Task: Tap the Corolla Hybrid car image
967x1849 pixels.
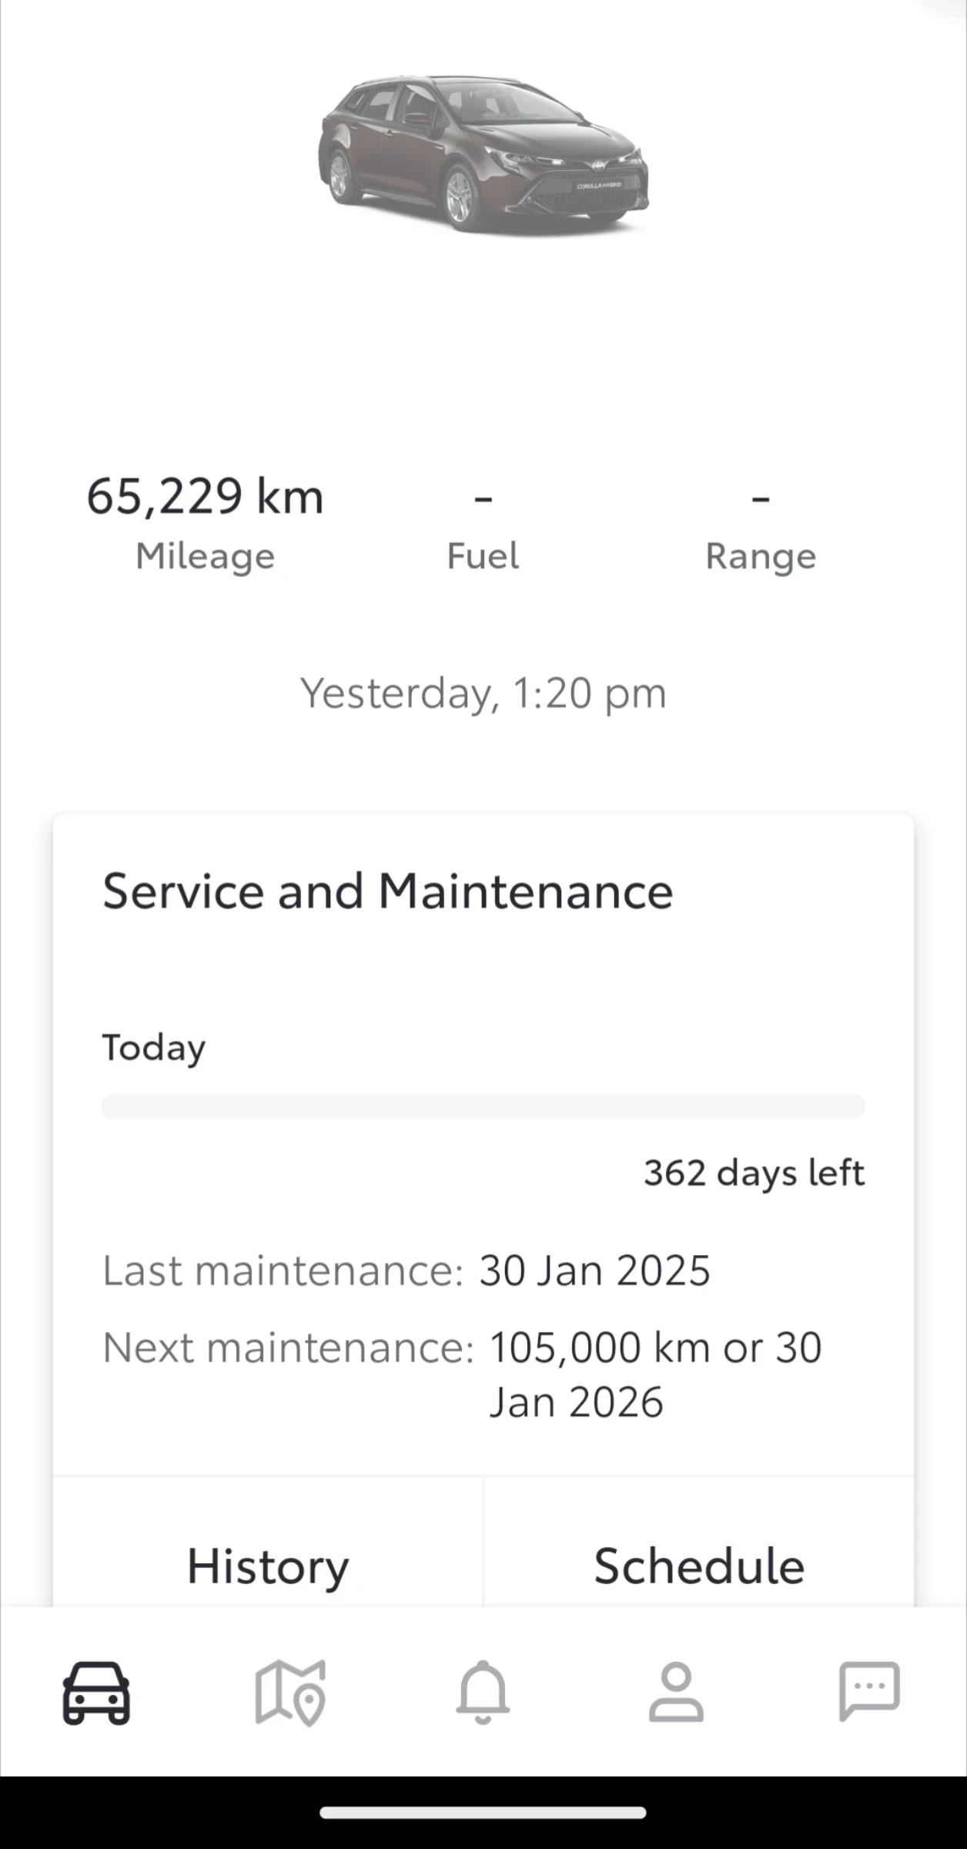Action: click(483, 154)
